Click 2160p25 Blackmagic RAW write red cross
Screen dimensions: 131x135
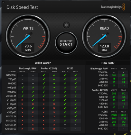point(22,100)
